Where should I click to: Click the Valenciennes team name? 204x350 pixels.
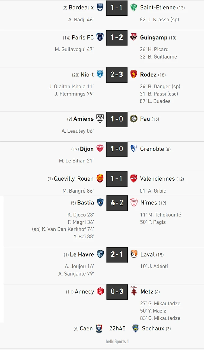157,179
